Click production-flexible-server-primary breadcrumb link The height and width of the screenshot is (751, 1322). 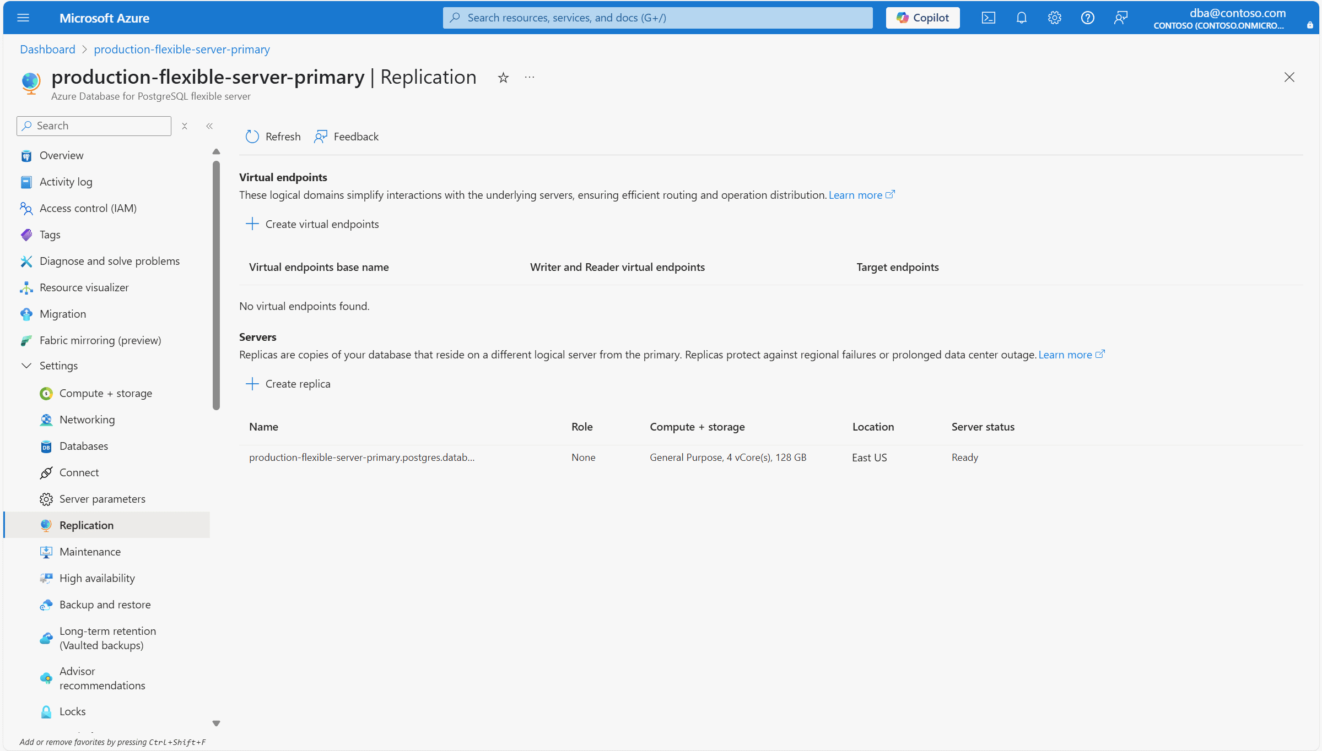tap(182, 49)
